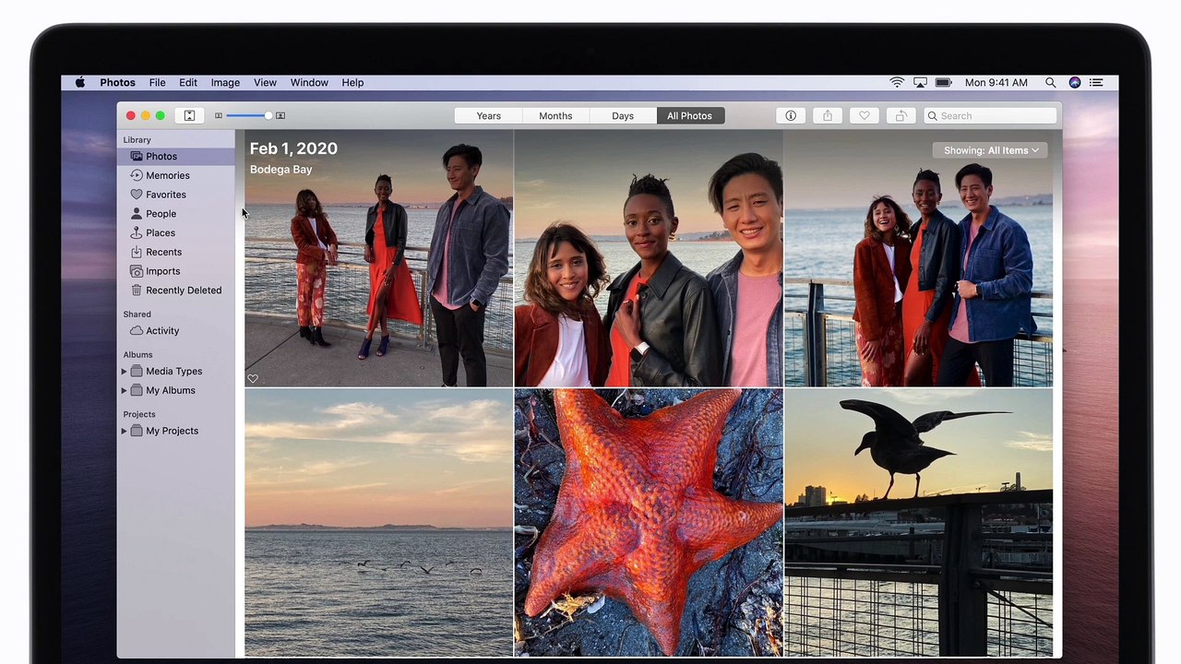Open the File menu
Screen dimensions: 1181x664
[158, 83]
